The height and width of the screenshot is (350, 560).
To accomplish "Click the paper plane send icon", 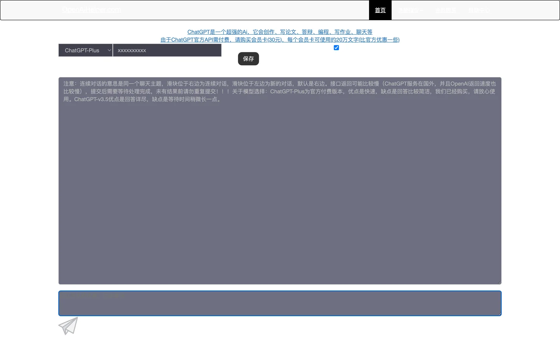I will (68, 326).
